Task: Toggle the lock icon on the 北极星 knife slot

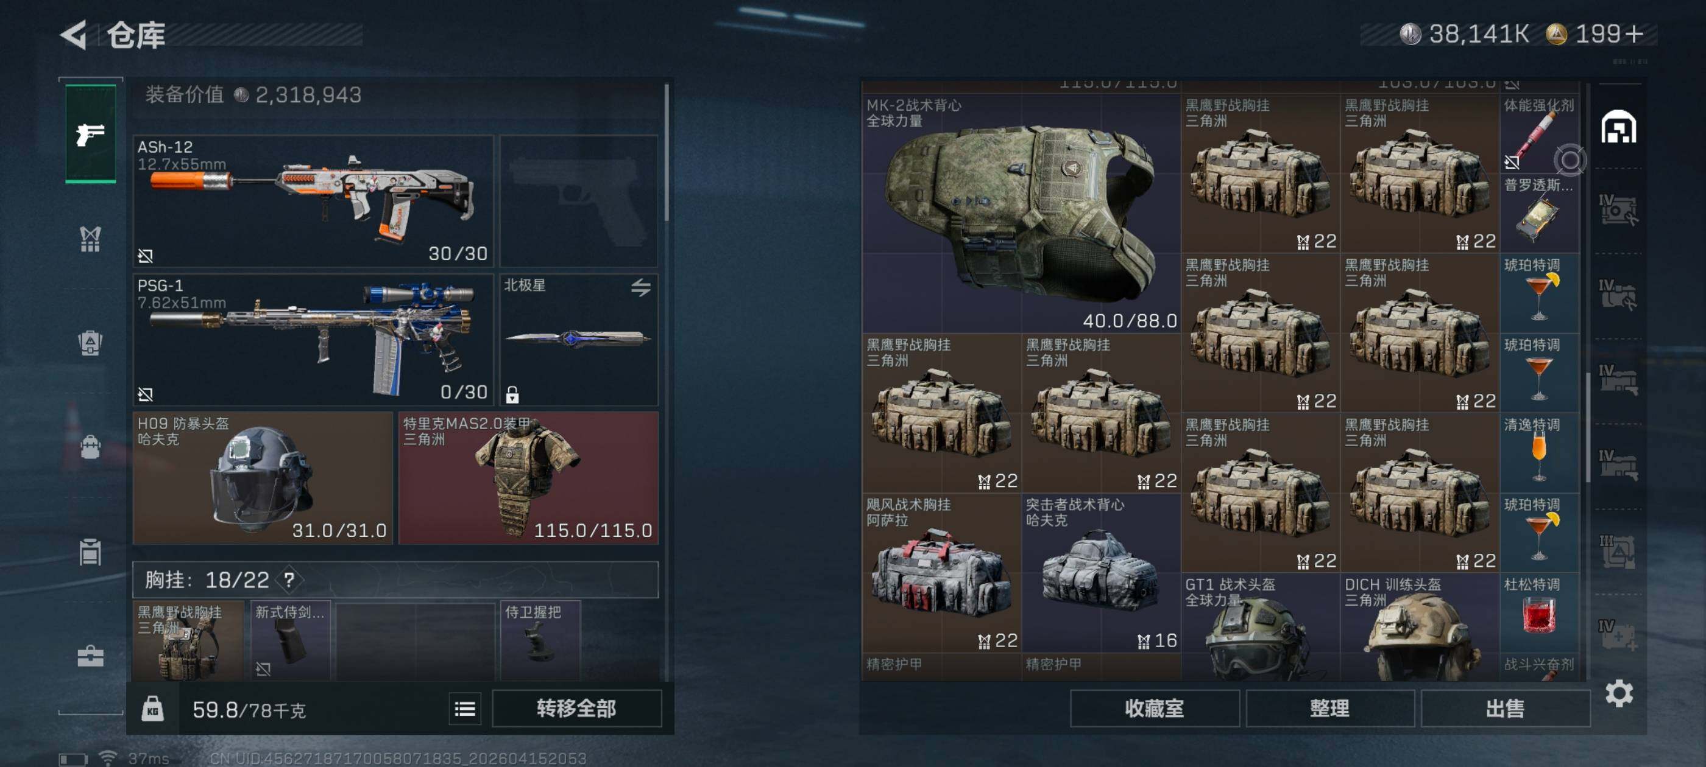Action: [x=512, y=394]
